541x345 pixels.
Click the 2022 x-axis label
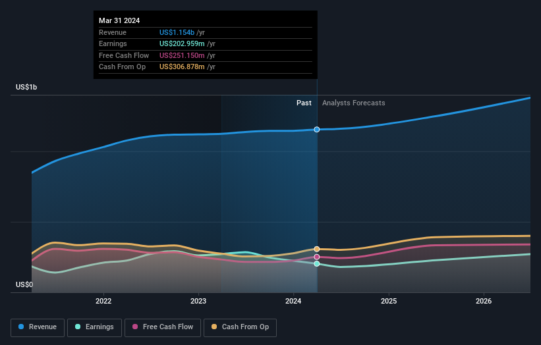click(103, 302)
